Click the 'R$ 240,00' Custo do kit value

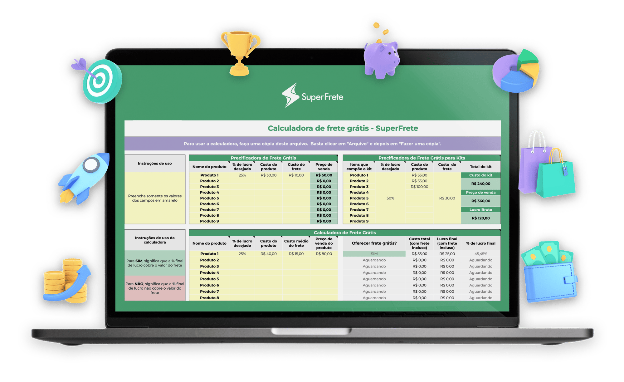480,184
